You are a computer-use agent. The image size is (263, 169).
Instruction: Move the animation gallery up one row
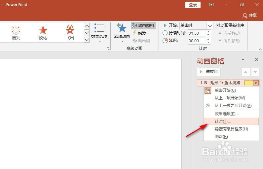87,26
